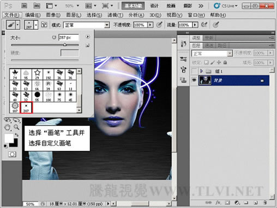Hide the 背景 layer with eye icon
277x208 pixels.
[x=194, y=80]
